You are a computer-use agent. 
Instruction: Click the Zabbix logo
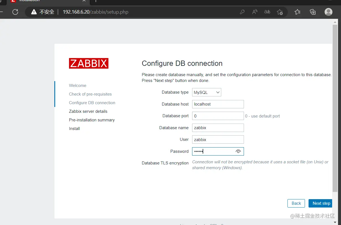click(89, 63)
